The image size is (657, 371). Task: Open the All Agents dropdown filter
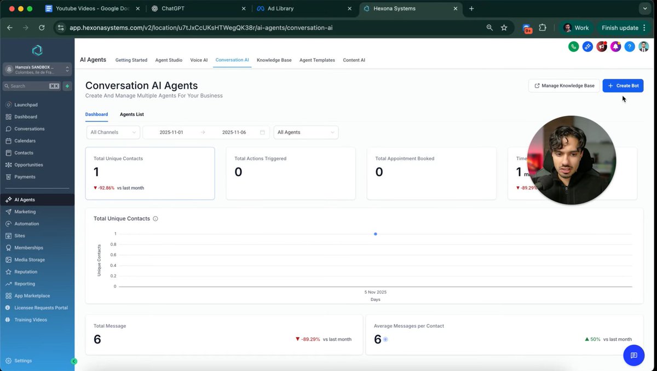[306, 132]
